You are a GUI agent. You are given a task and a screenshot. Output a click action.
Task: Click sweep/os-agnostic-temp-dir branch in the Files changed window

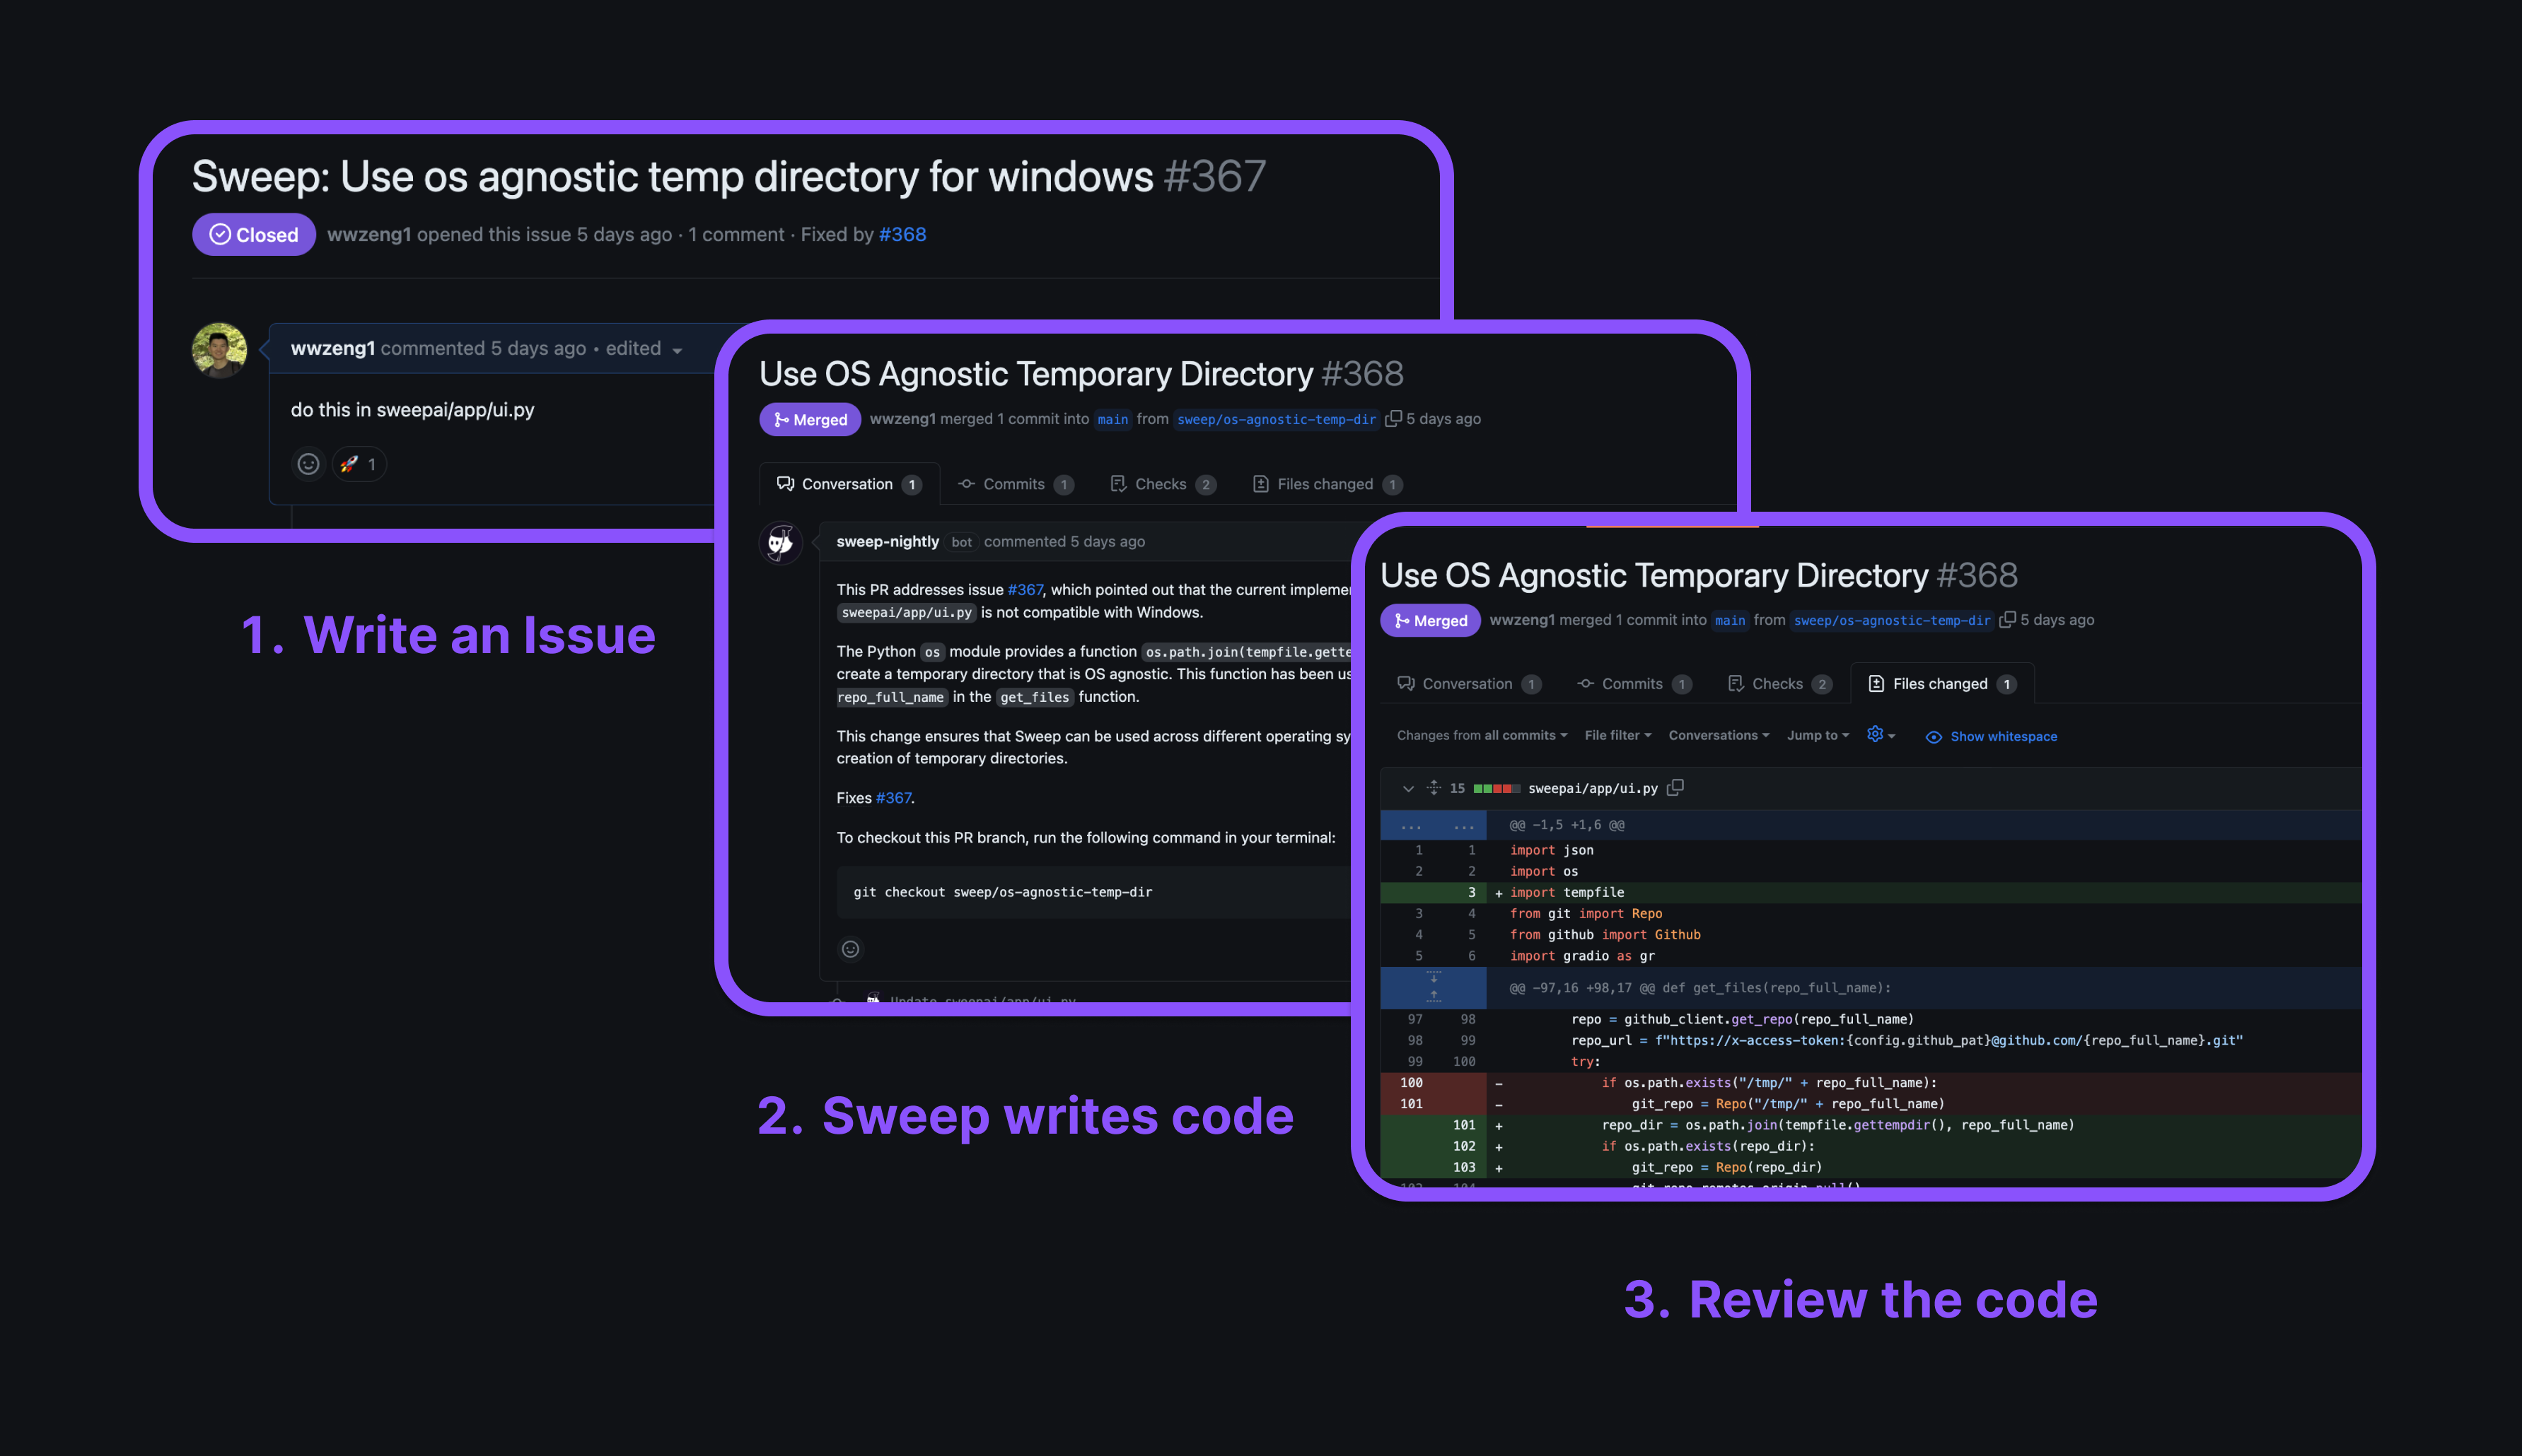point(1892,620)
